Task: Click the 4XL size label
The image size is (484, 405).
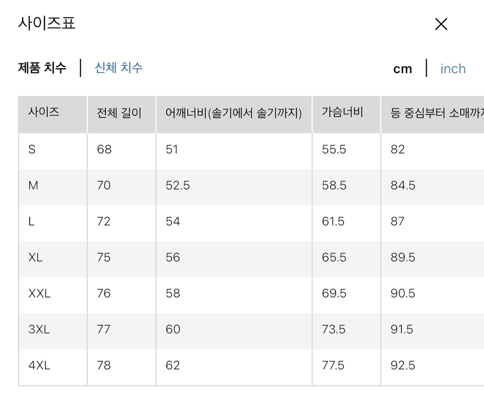Action: point(39,365)
